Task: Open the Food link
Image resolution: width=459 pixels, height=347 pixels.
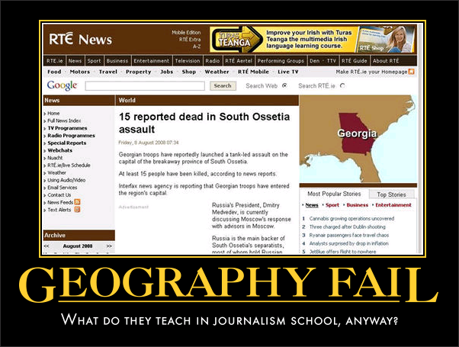Action: click(x=54, y=72)
